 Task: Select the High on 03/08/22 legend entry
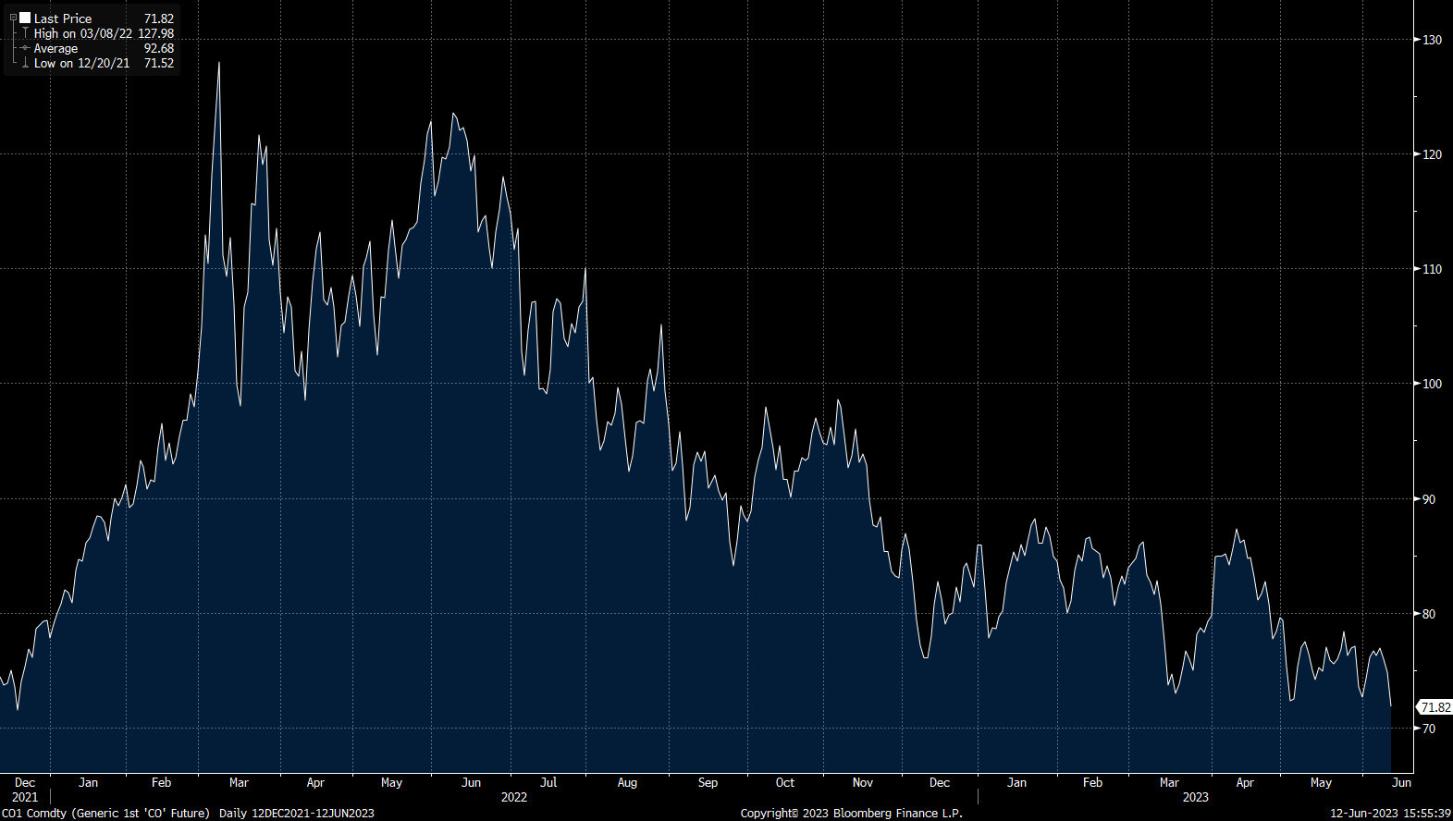82,33
